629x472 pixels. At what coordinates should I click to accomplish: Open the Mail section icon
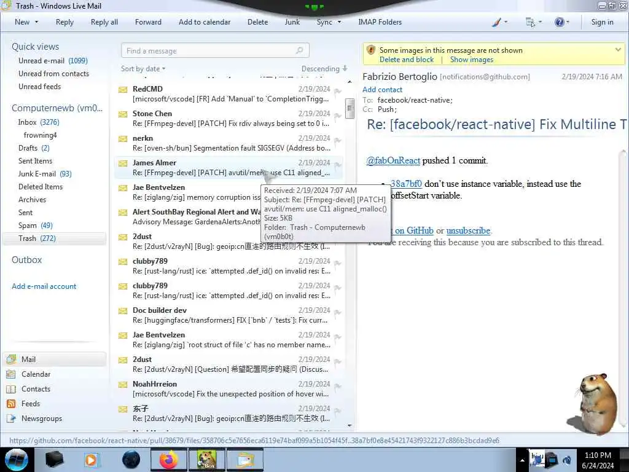(11, 359)
